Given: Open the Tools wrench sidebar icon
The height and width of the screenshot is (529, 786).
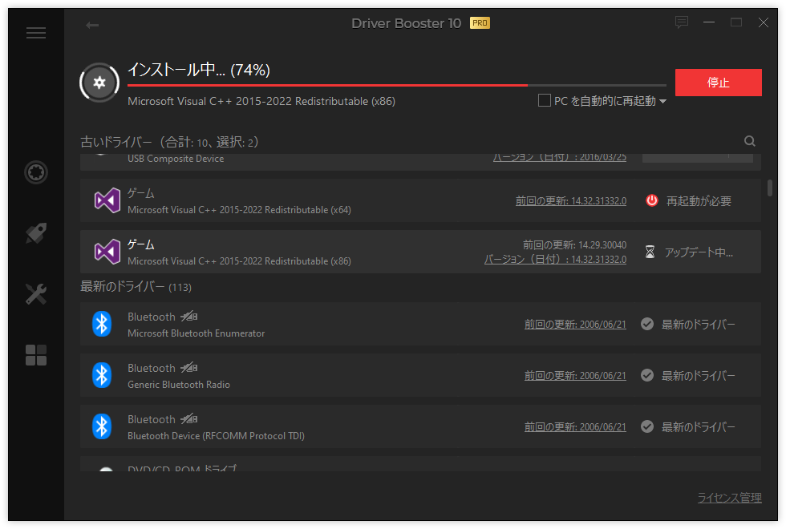Looking at the screenshot, I should (36, 294).
